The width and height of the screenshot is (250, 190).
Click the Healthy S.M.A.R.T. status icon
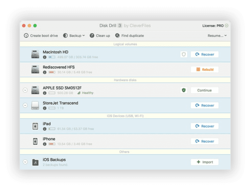click(79, 93)
